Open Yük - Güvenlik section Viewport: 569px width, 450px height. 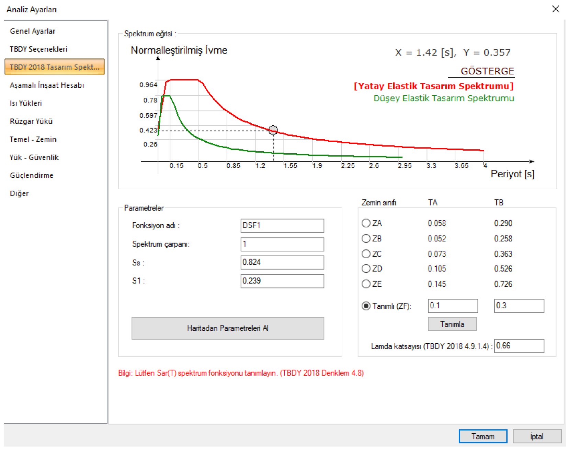pos(34,157)
